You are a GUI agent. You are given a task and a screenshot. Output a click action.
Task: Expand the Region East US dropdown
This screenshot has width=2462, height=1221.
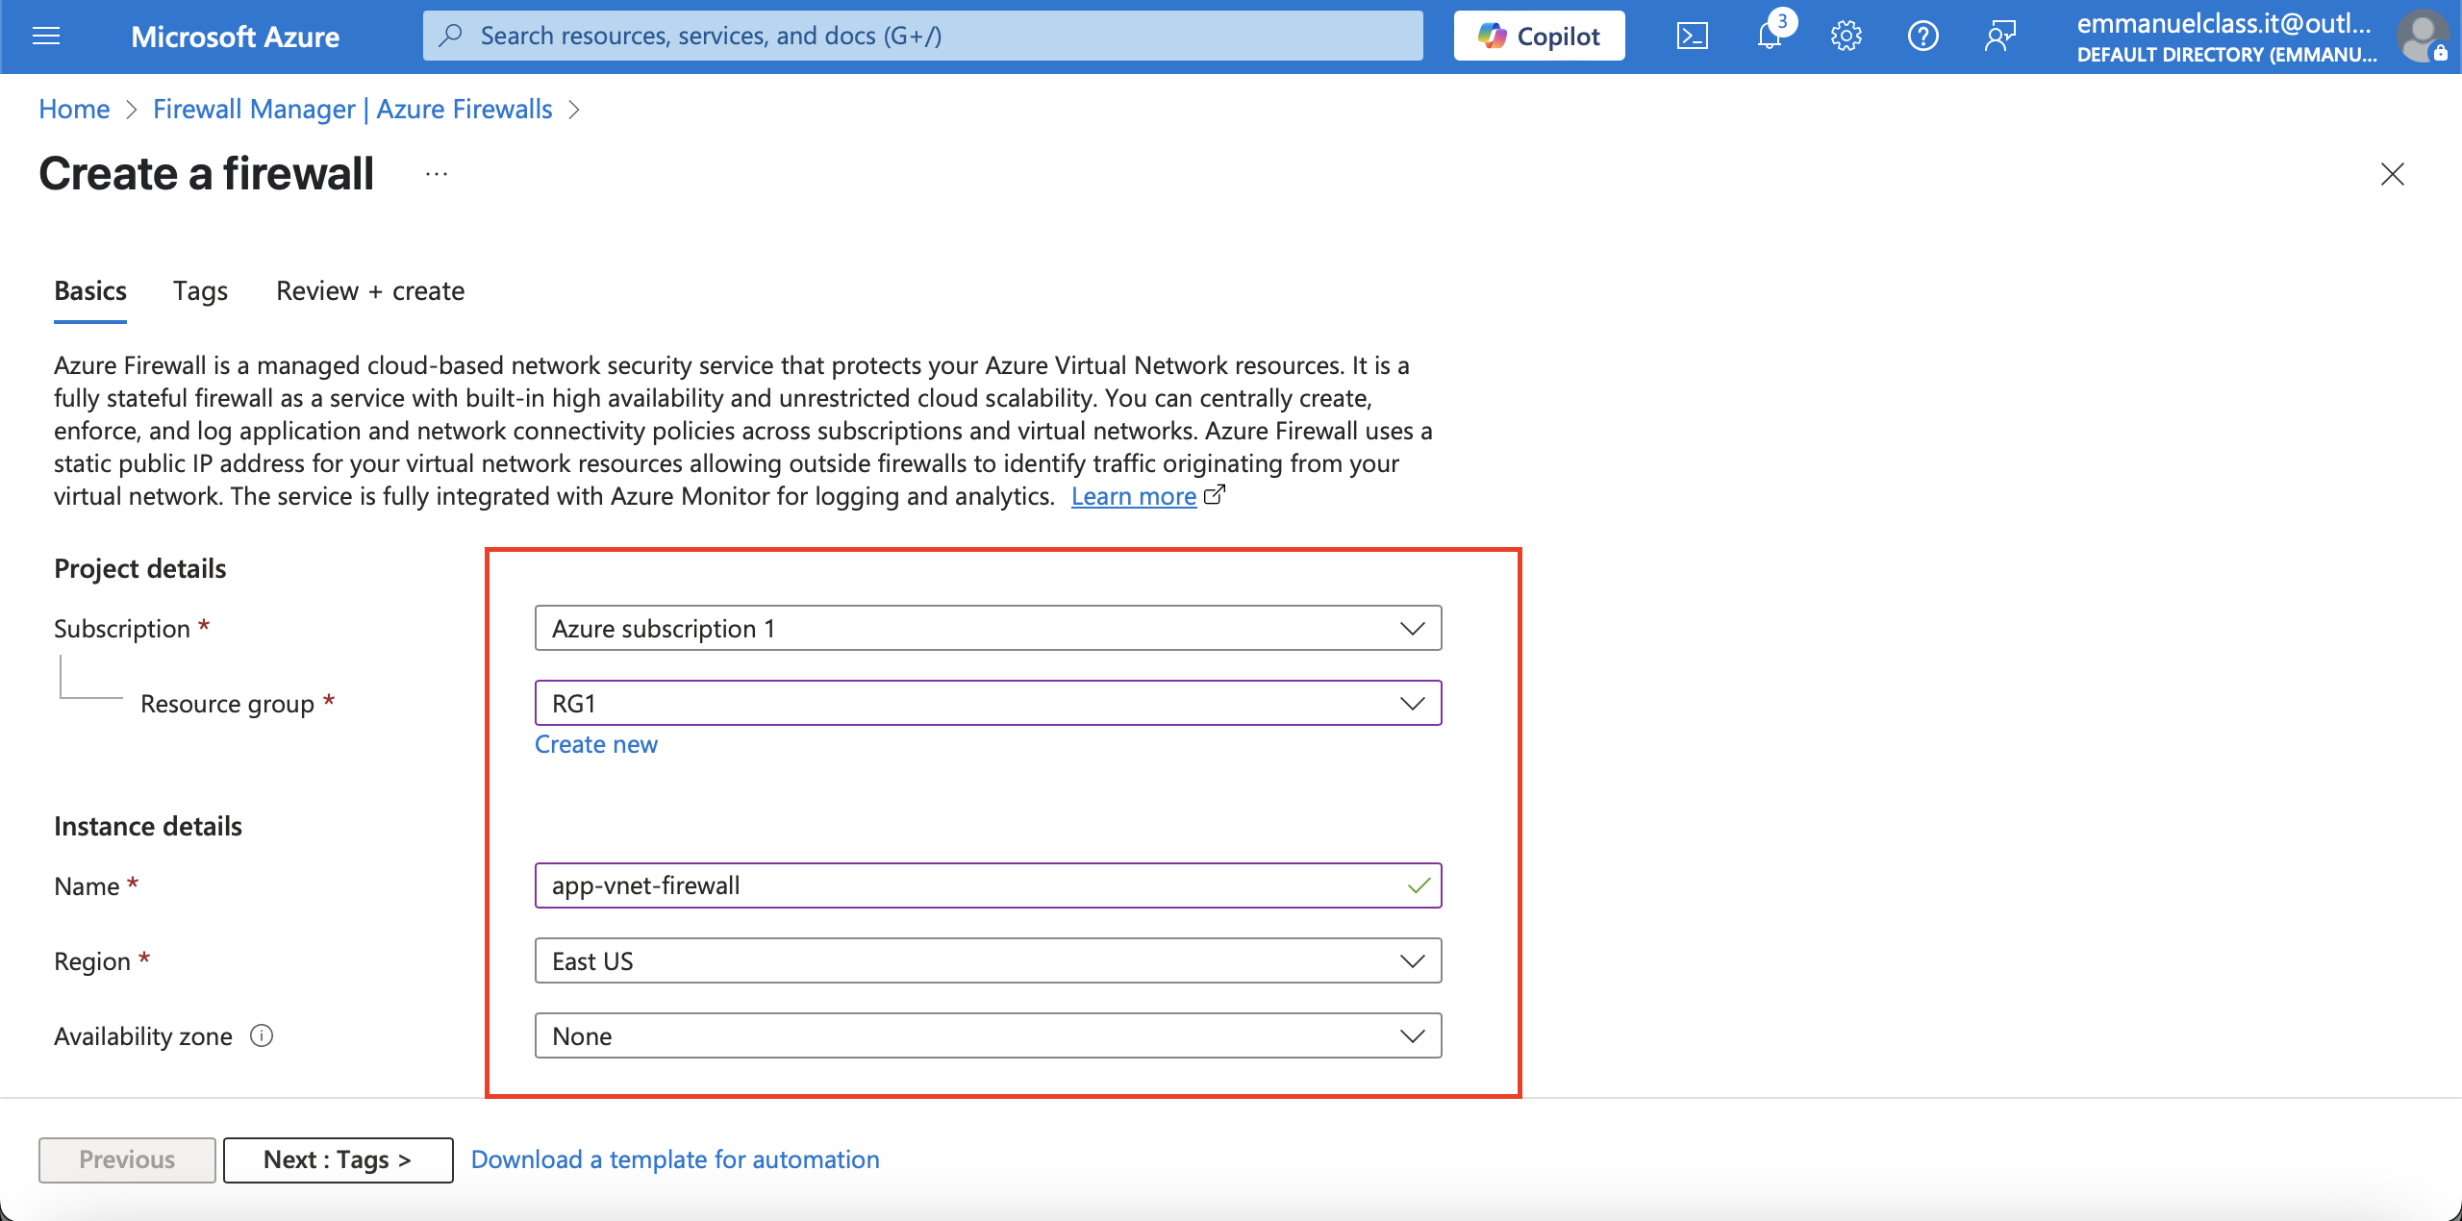[988, 960]
